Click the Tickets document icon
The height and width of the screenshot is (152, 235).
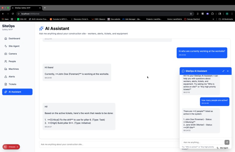tap(6, 84)
